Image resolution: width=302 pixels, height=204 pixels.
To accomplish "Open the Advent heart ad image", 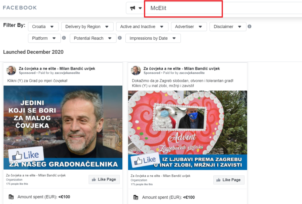I will click(187, 130).
